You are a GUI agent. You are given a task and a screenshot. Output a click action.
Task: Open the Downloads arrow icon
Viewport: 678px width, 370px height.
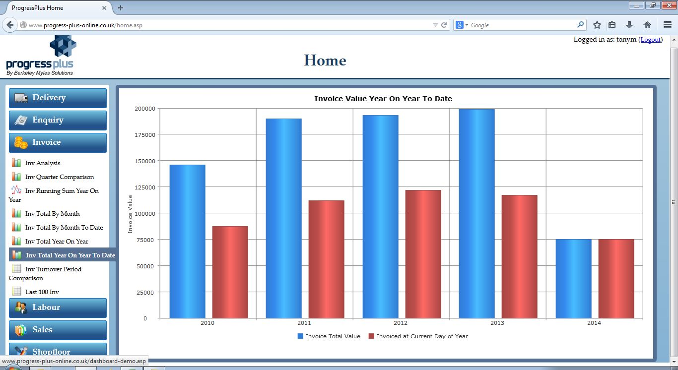point(629,25)
